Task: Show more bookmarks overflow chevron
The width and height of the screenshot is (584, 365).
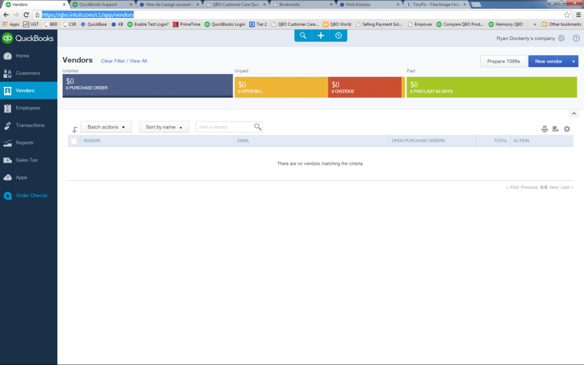Action: click(535, 24)
